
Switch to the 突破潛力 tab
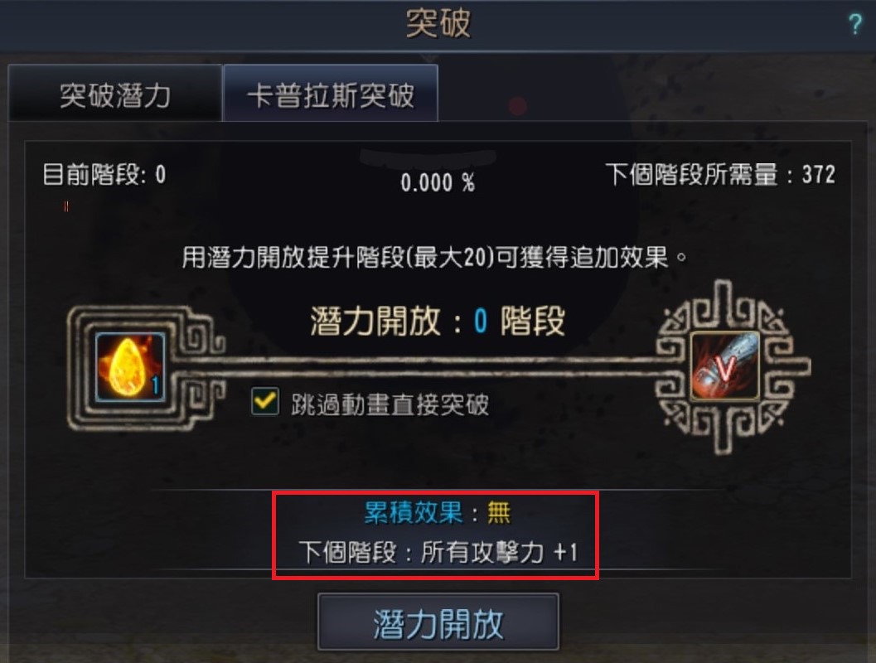(115, 93)
